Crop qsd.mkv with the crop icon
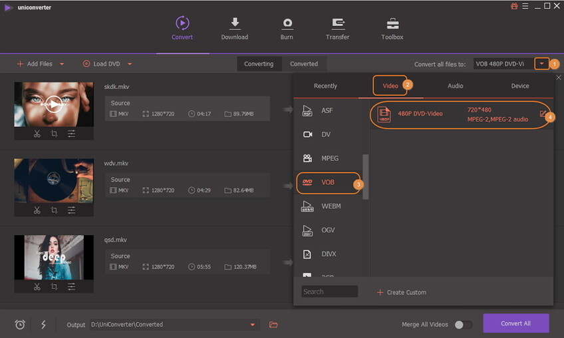This screenshot has height=338, width=564. [54, 287]
